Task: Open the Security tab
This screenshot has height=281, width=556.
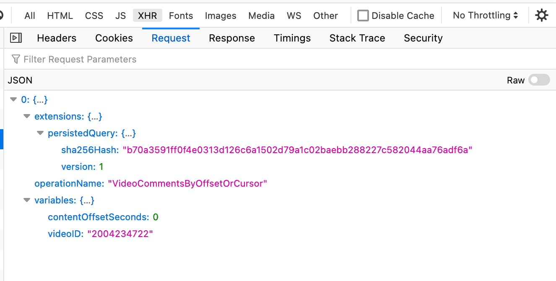Action: pyautogui.click(x=423, y=38)
